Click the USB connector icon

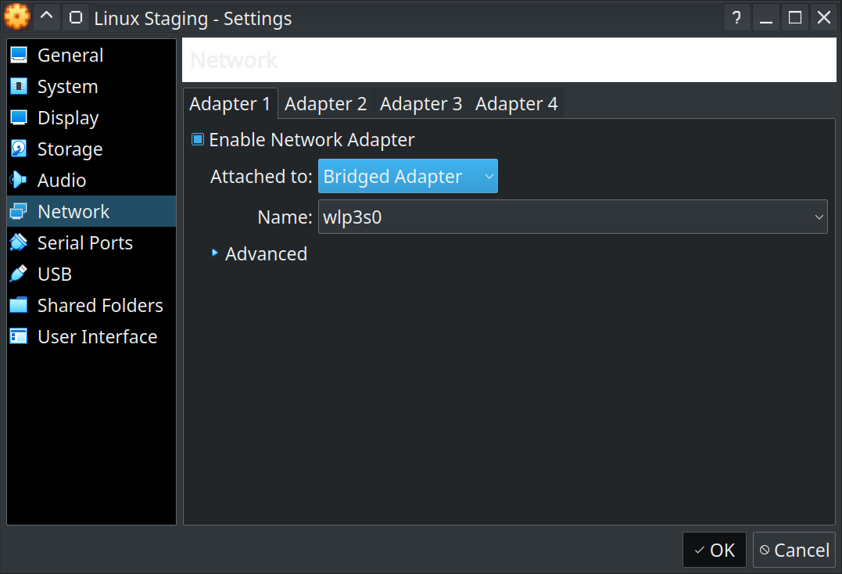tap(19, 274)
